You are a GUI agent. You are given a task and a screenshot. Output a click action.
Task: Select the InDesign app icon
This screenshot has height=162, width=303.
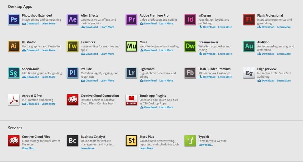(x=190, y=19)
